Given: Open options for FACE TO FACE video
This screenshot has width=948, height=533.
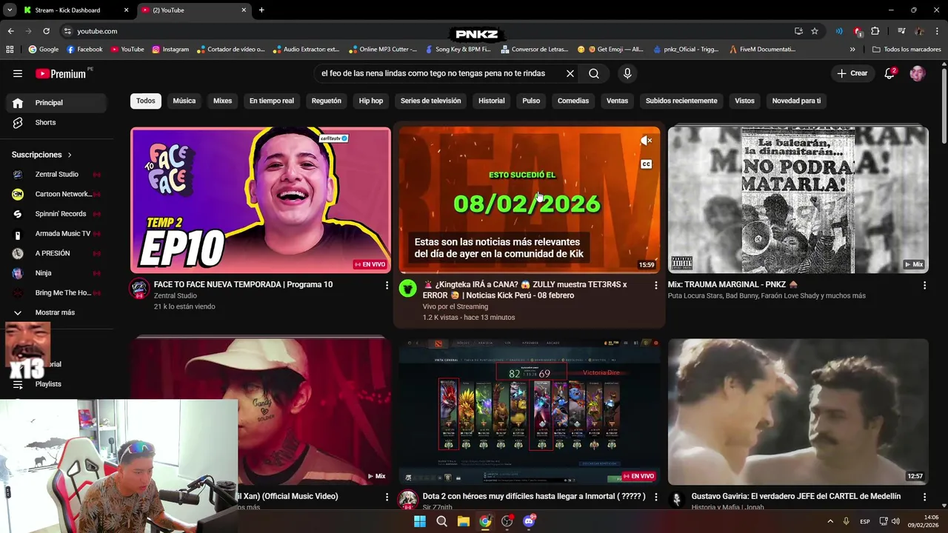Looking at the screenshot, I should tap(387, 285).
